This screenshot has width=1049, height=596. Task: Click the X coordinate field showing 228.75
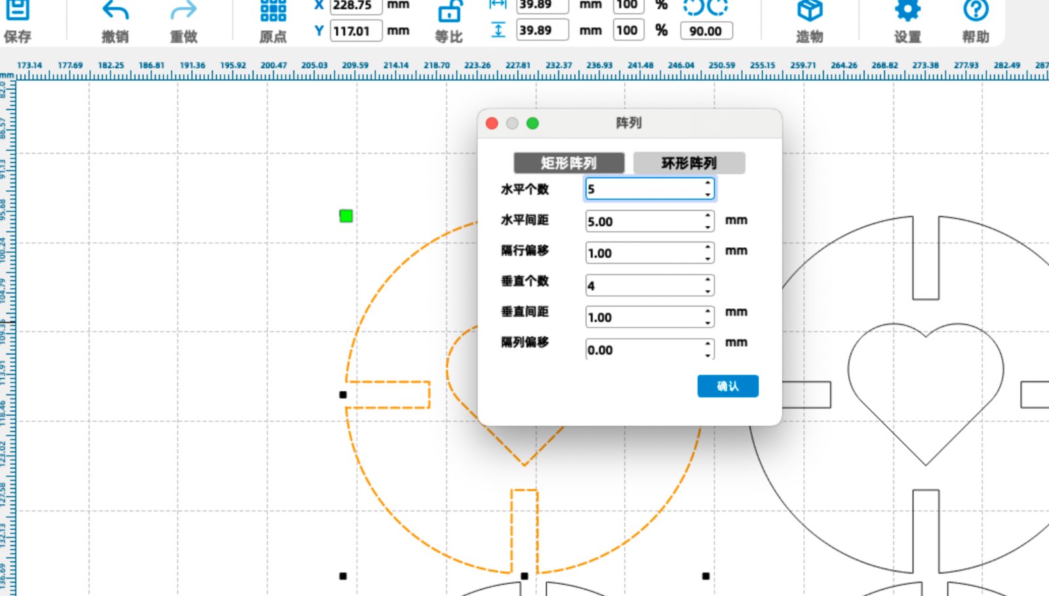pyautogui.click(x=356, y=6)
